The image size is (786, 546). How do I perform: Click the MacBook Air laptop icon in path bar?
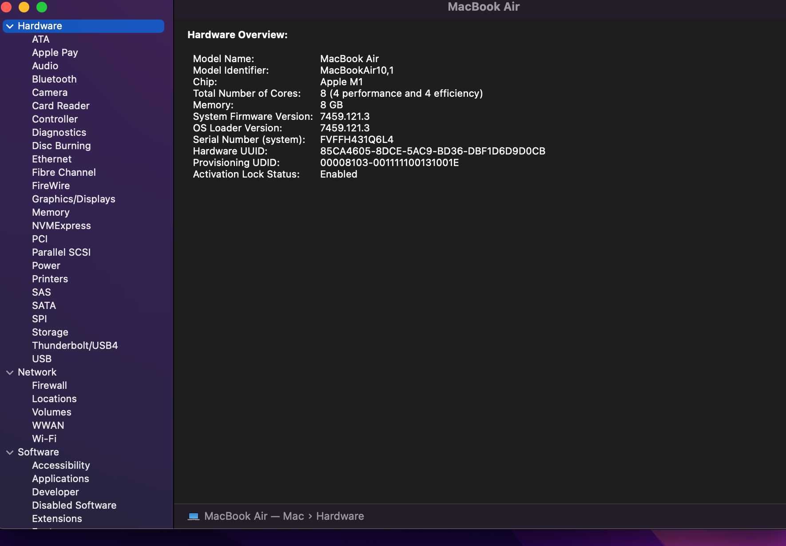(x=193, y=516)
